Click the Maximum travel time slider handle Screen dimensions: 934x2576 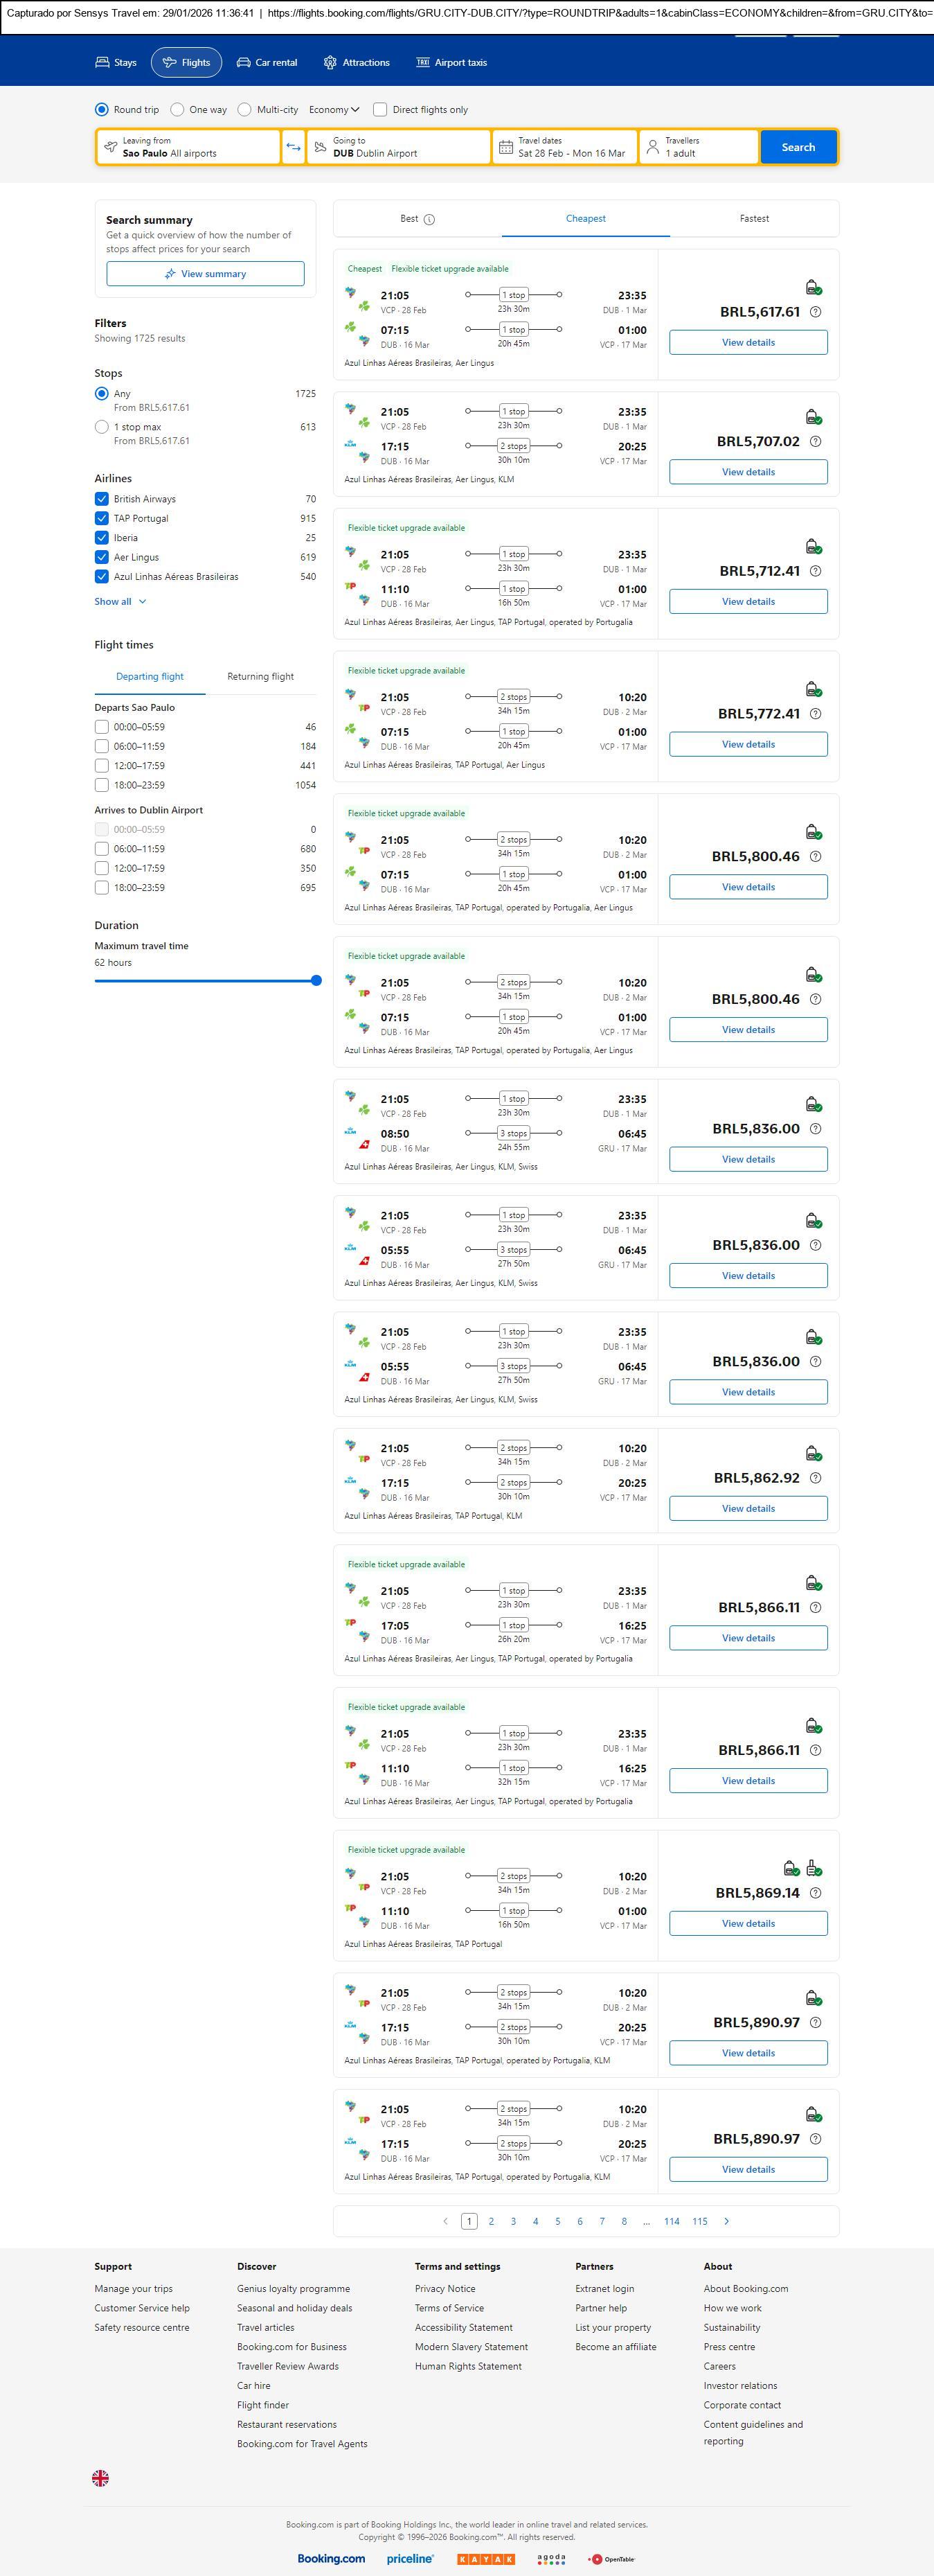click(x=316, y=981)
